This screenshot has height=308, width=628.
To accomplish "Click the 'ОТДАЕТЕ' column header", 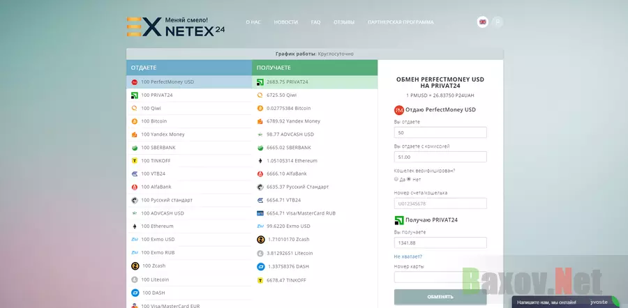I will pyautogui.click(x=189, y=68).
